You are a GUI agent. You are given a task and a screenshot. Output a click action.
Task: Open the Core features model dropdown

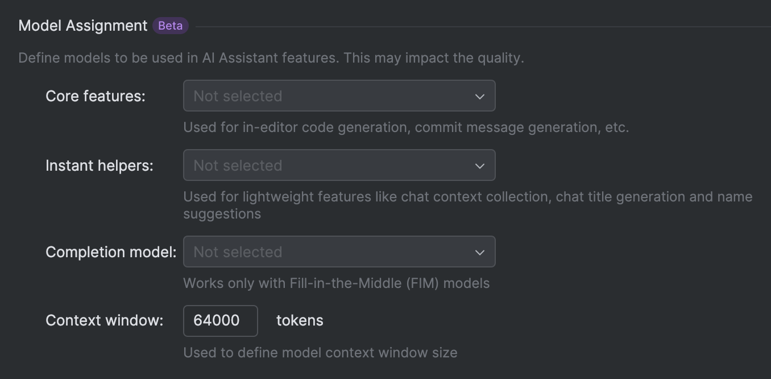[x=339, y=96]
